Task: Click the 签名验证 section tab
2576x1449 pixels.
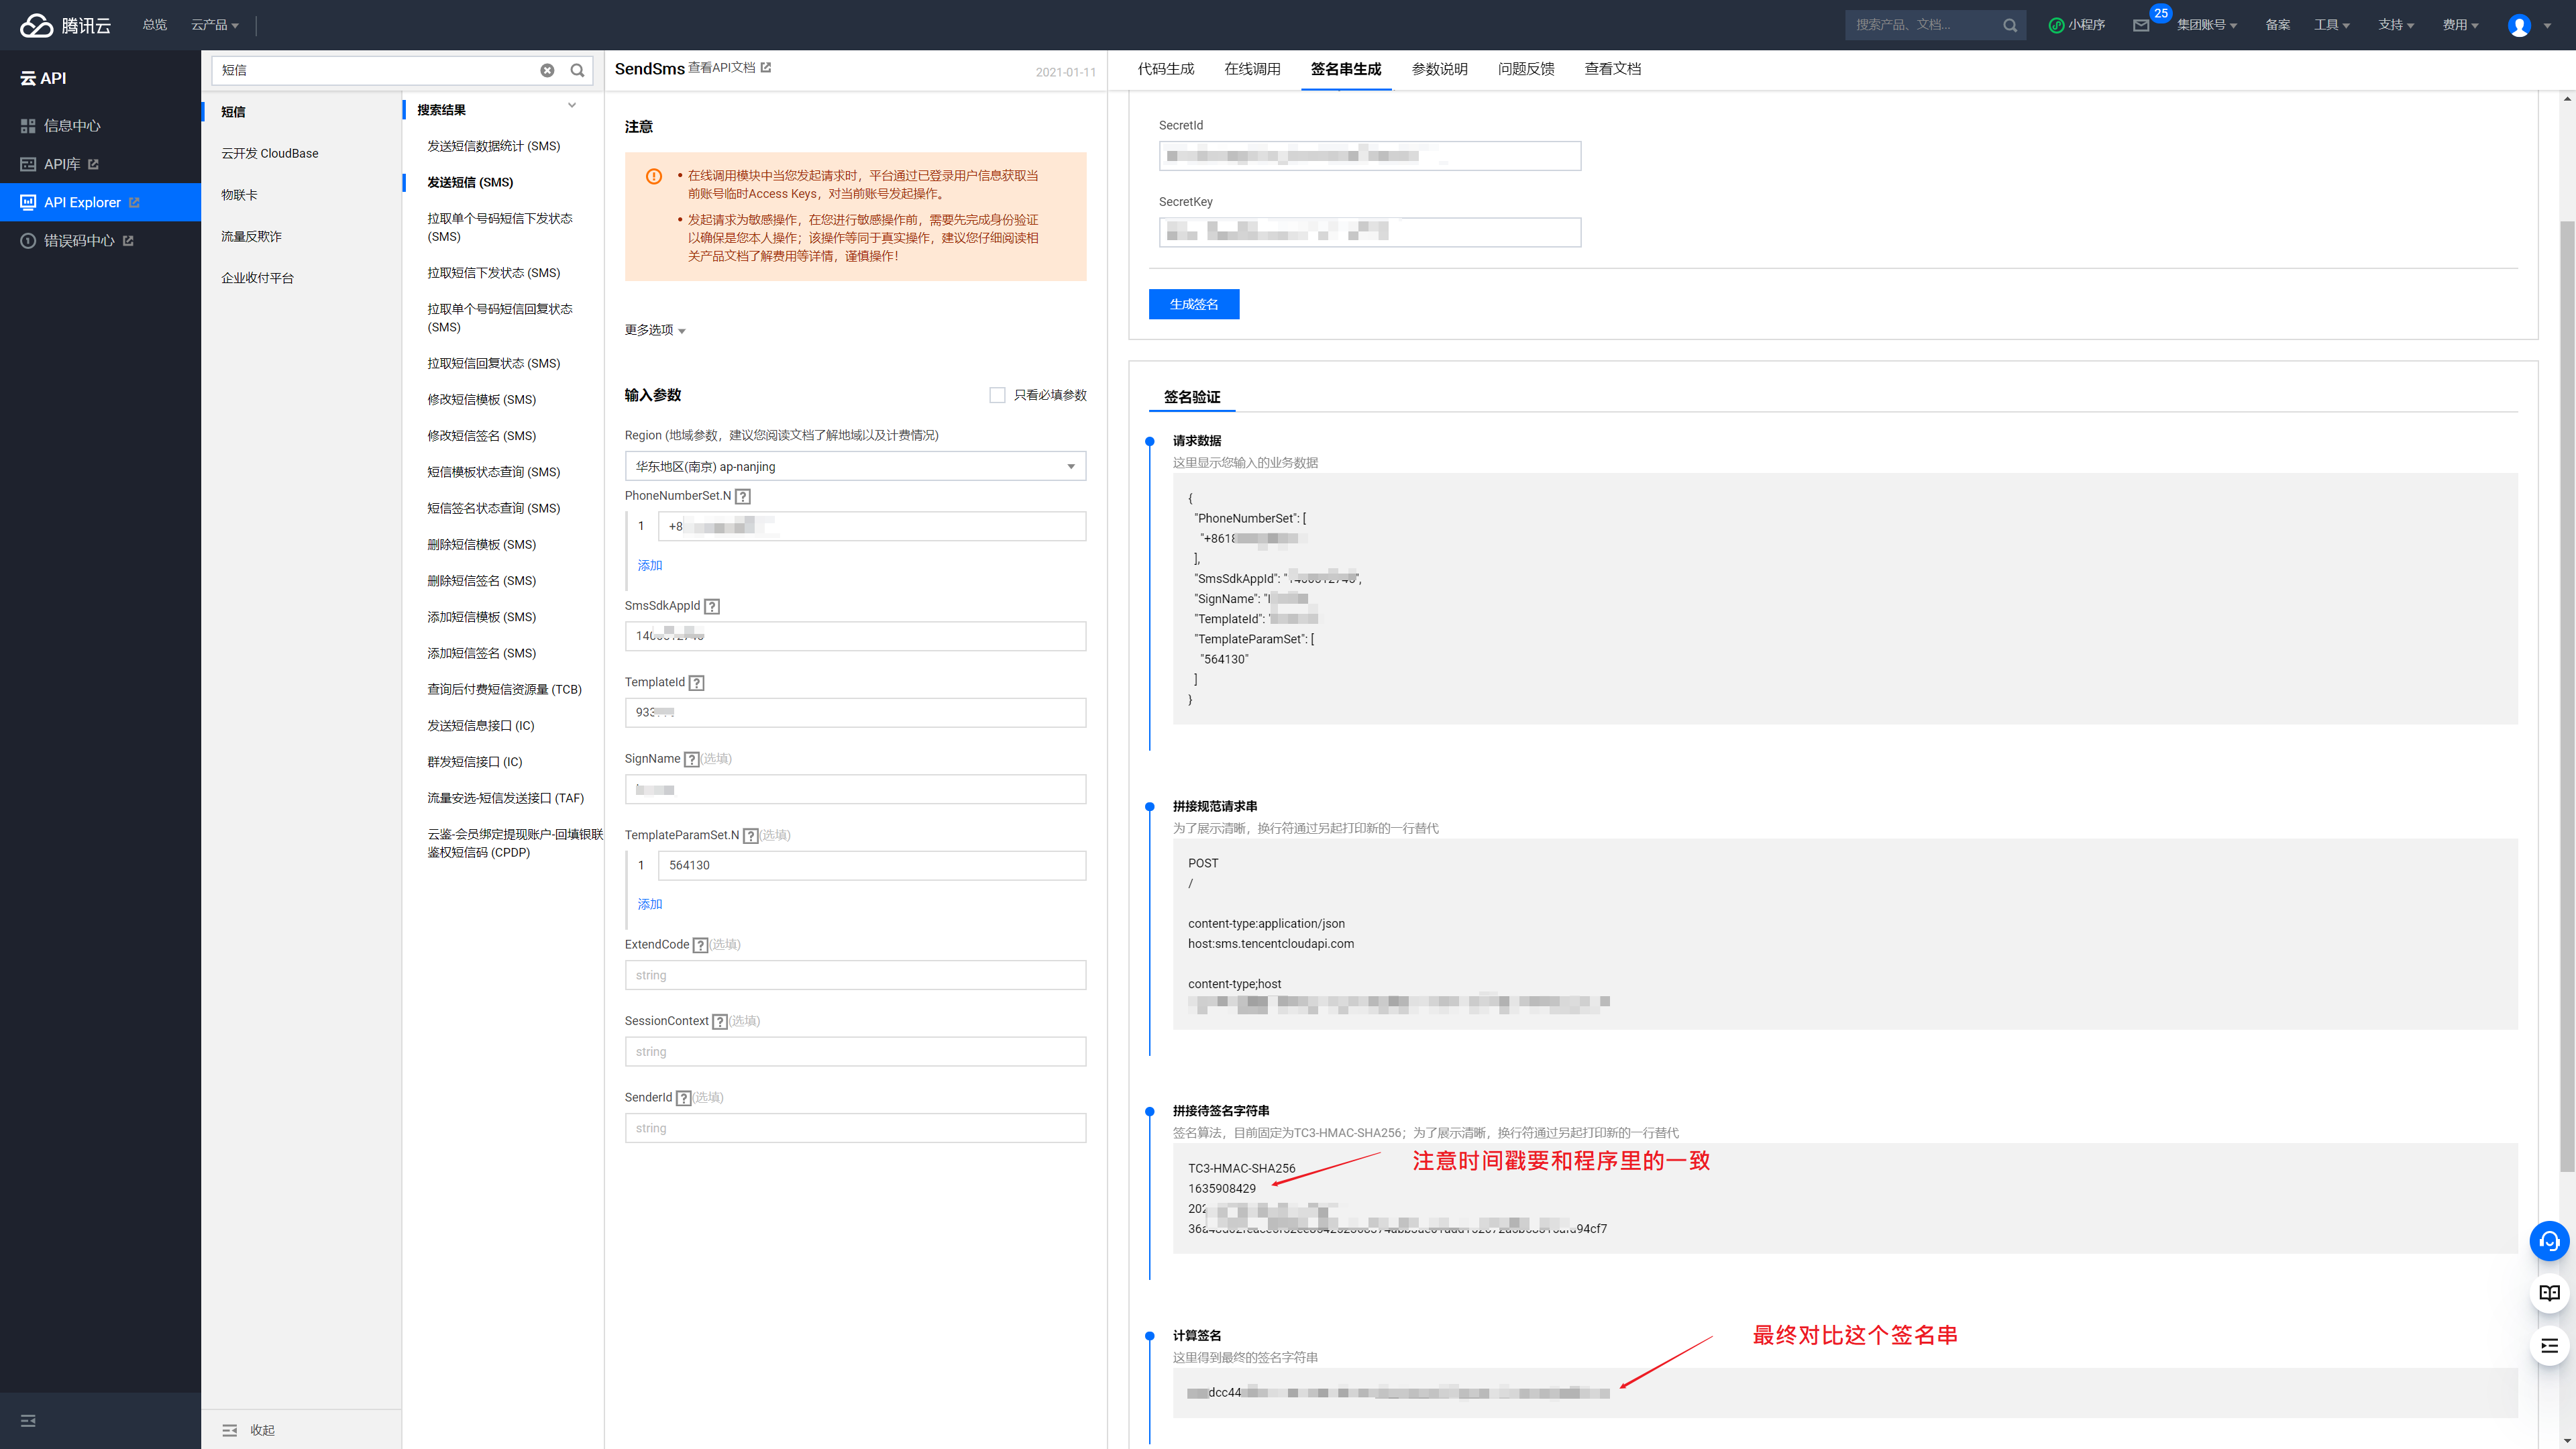Action: [1192, 397]
